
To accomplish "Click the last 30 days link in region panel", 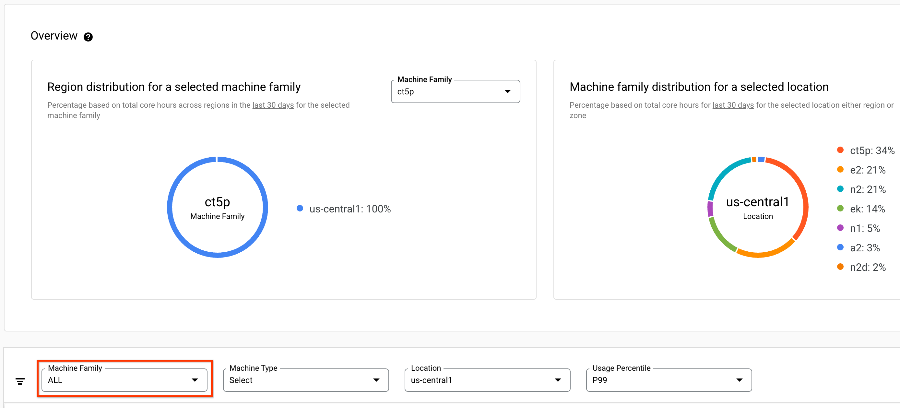I will (x=273, y=105).
